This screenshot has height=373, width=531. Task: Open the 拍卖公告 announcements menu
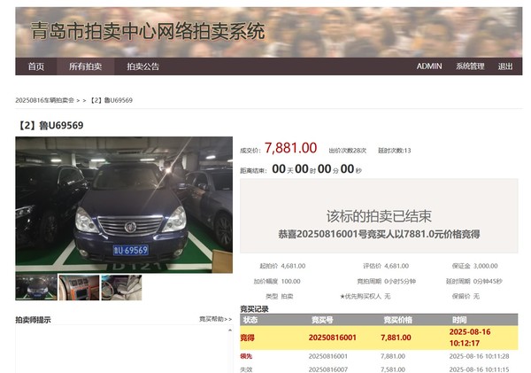142,66
